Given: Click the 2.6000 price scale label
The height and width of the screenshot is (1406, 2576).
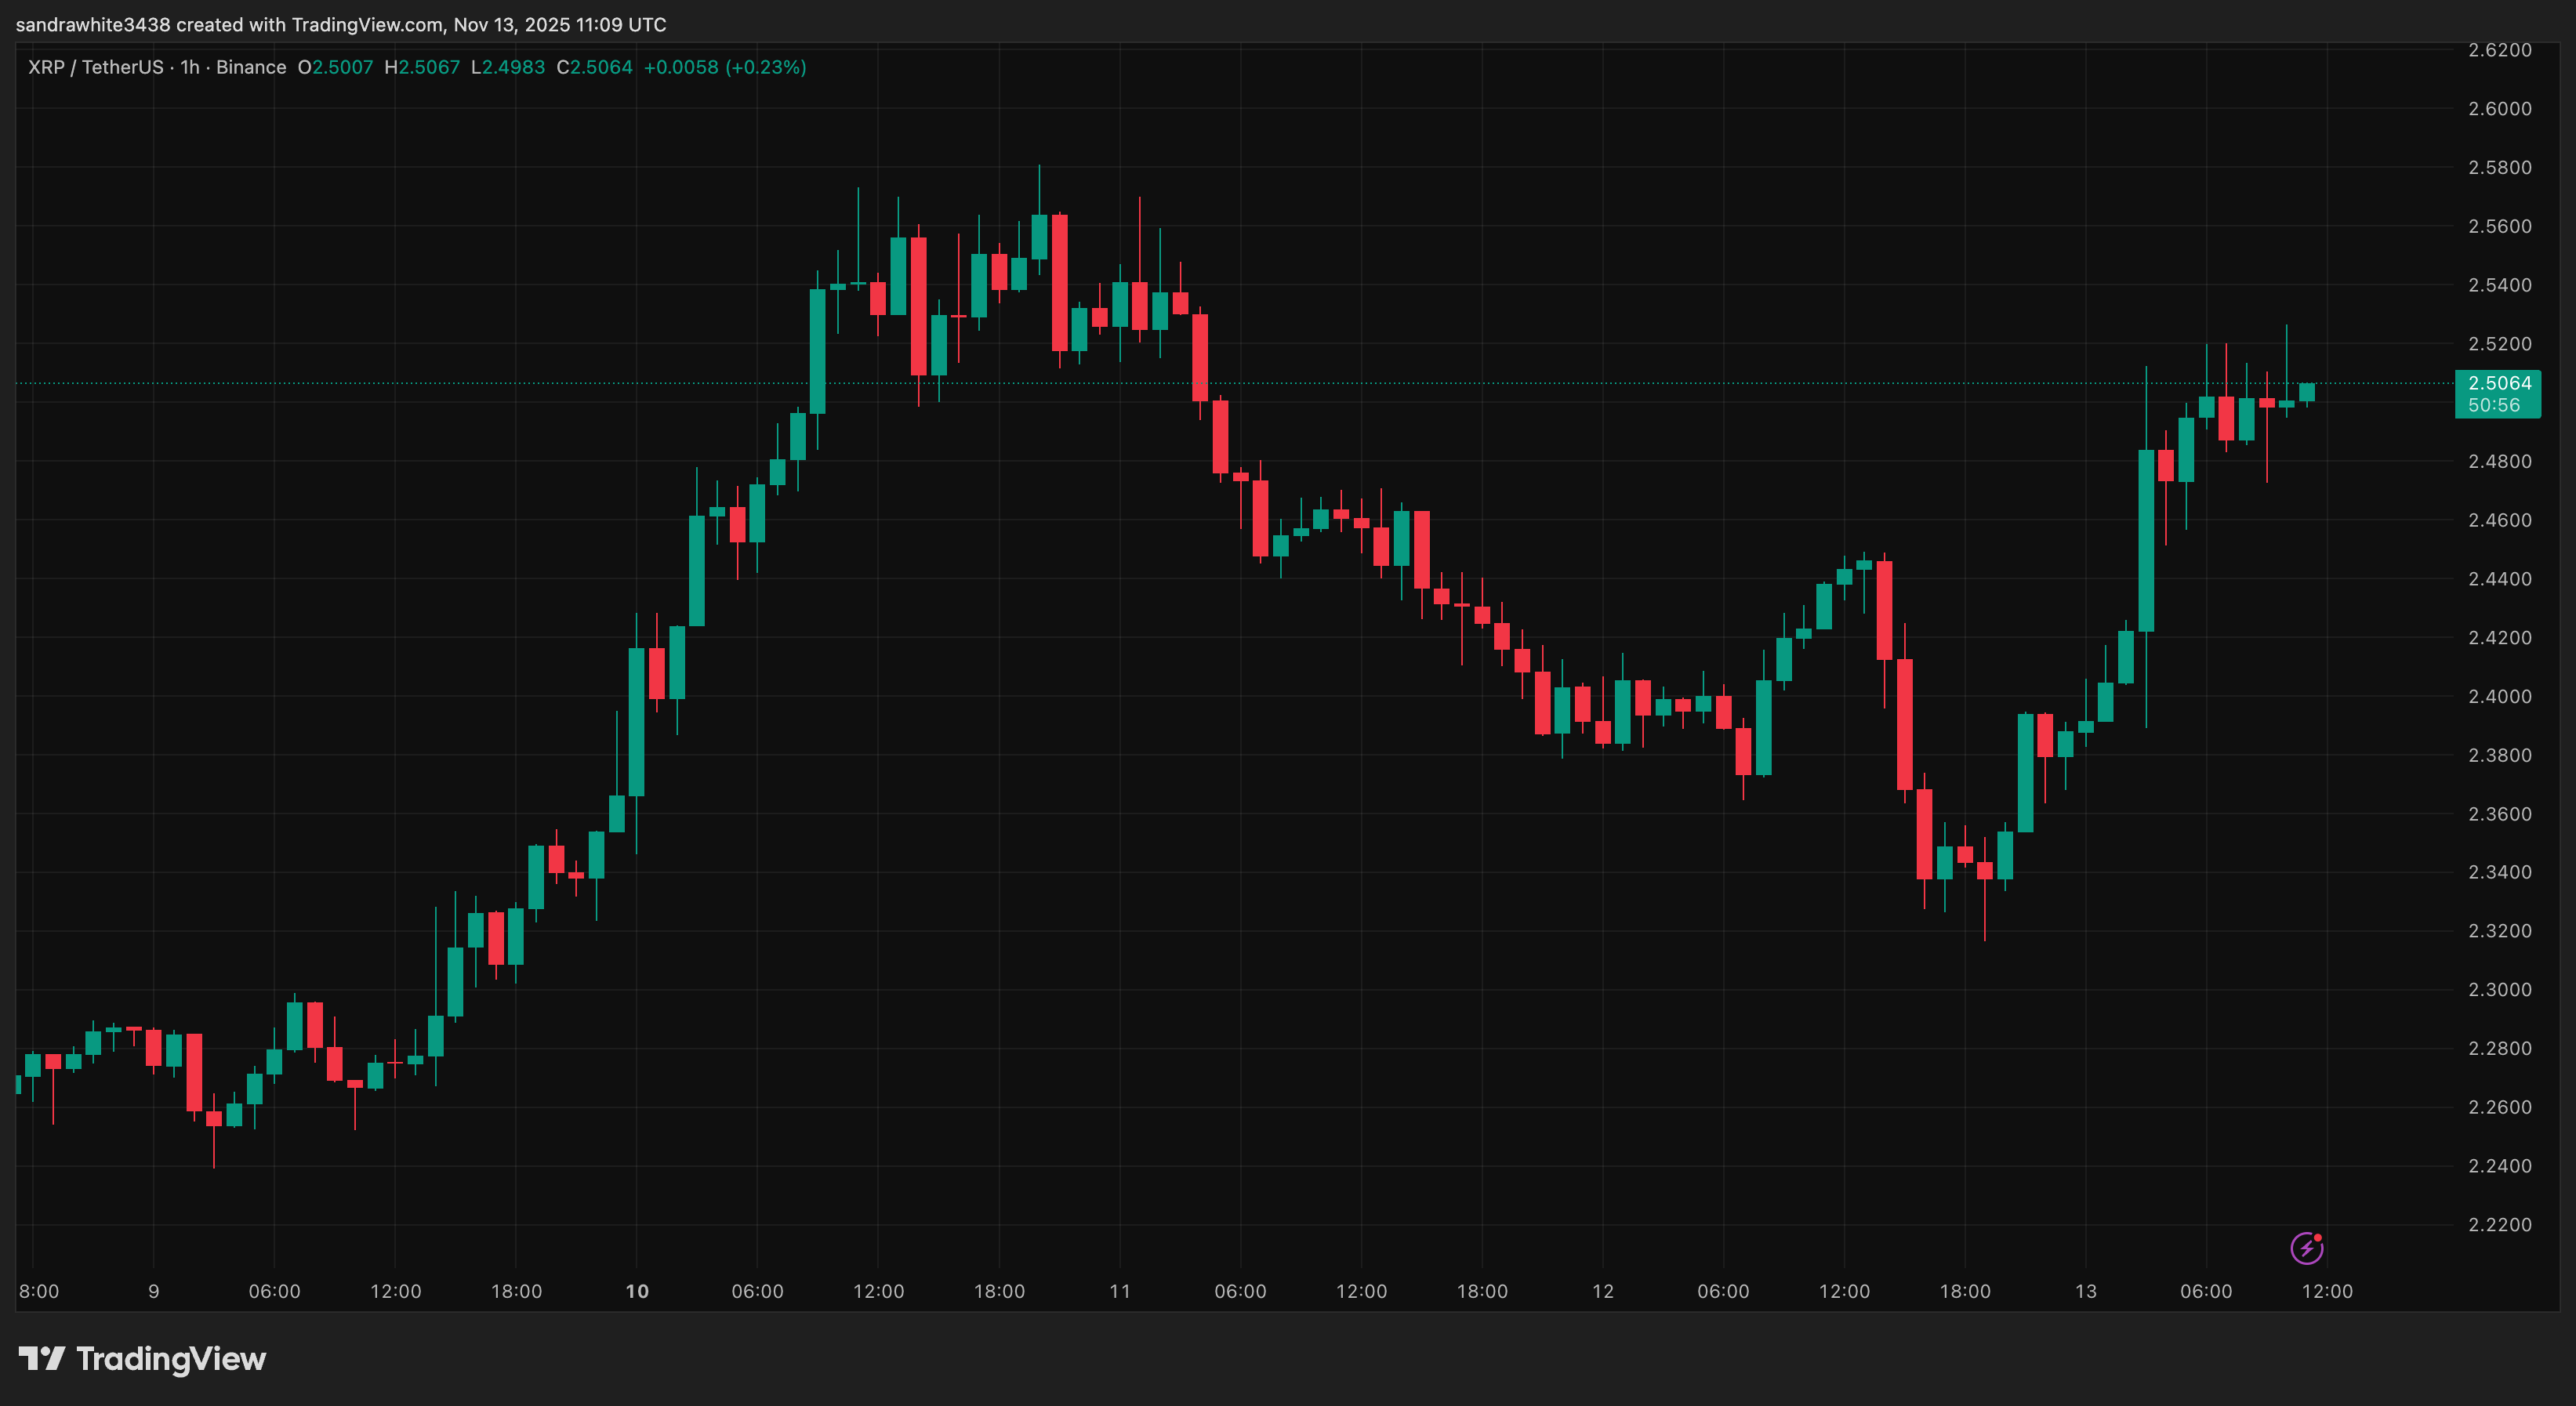Looking at the screenshot, I should coord(2498,110).
